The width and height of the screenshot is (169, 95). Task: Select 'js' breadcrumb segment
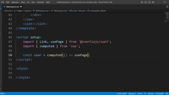(x=15, y=11)
